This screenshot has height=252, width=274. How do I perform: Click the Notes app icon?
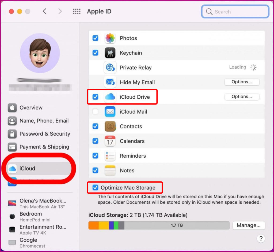(110, 171)
